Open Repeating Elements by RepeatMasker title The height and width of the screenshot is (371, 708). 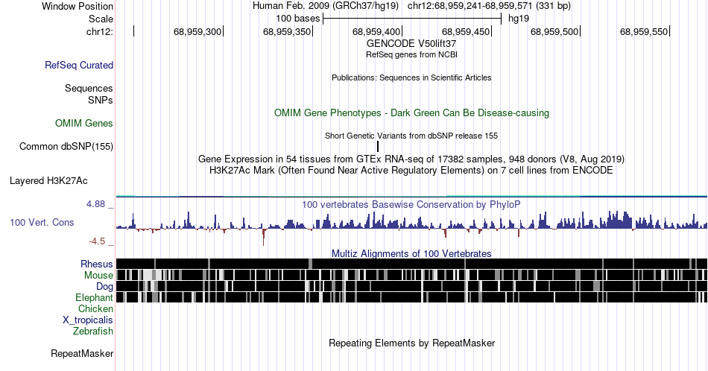click(411, 343)
